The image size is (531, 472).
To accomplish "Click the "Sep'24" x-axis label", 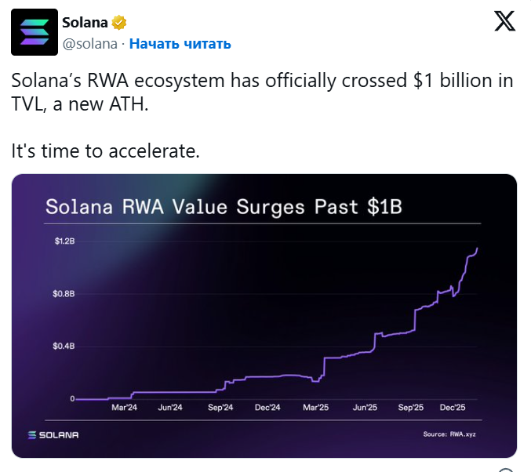I will point(221,408).
